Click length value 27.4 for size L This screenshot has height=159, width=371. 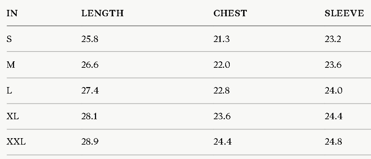point(90,90)
